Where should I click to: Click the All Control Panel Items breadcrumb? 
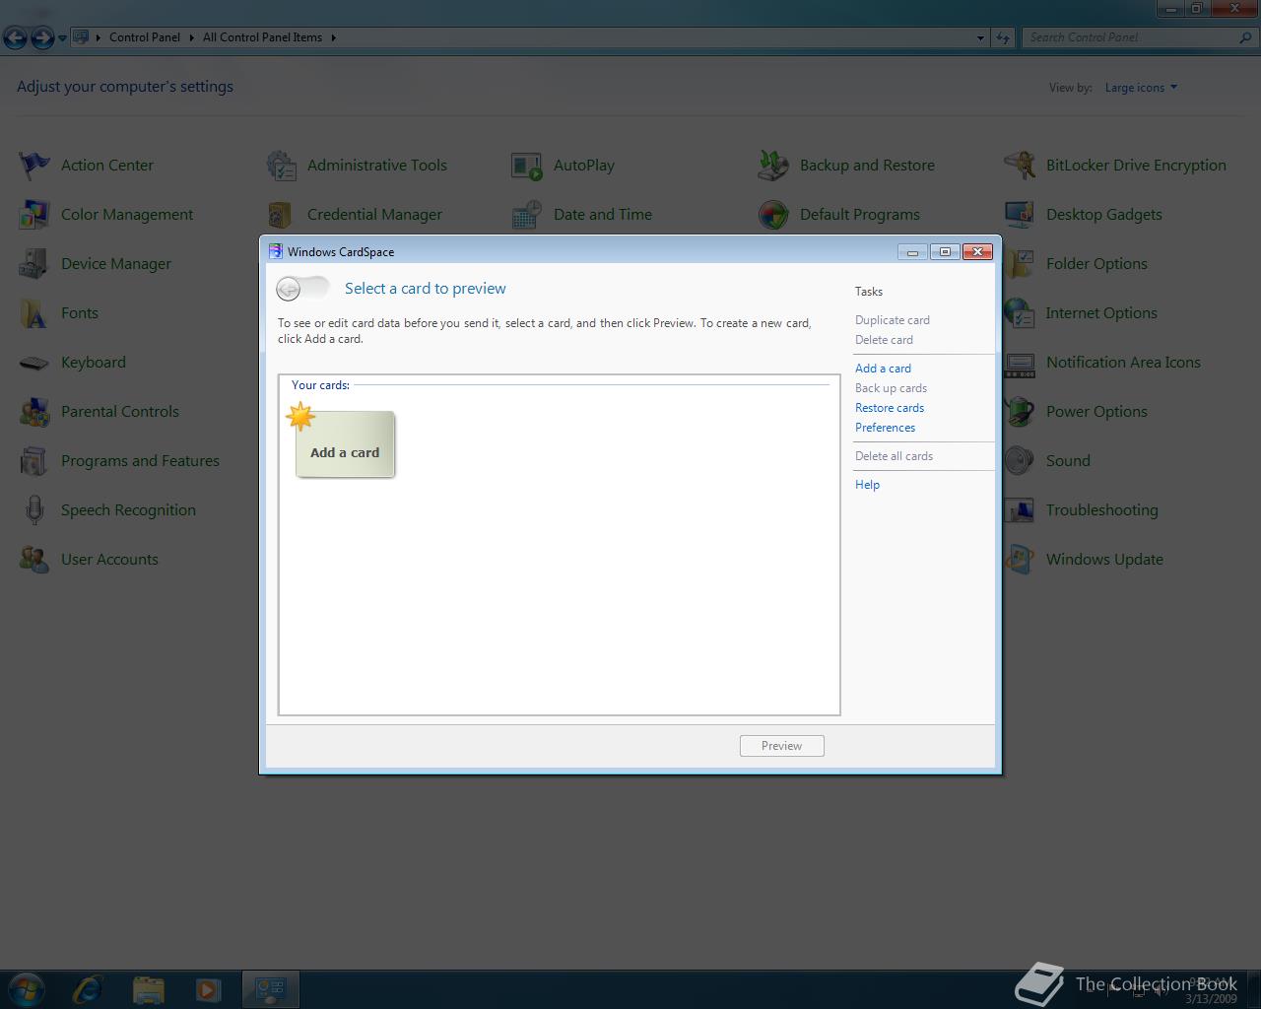coord(262,37)
